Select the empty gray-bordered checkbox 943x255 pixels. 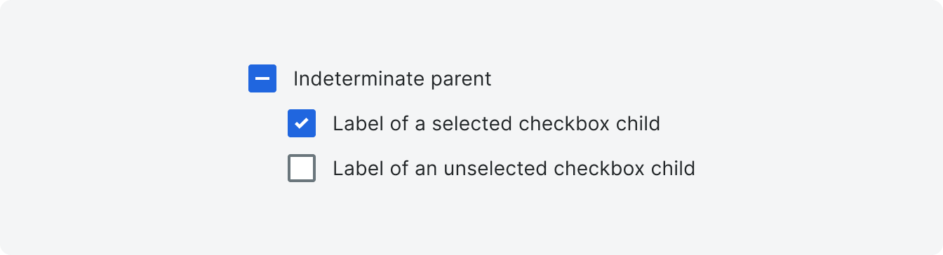point(302,168)
